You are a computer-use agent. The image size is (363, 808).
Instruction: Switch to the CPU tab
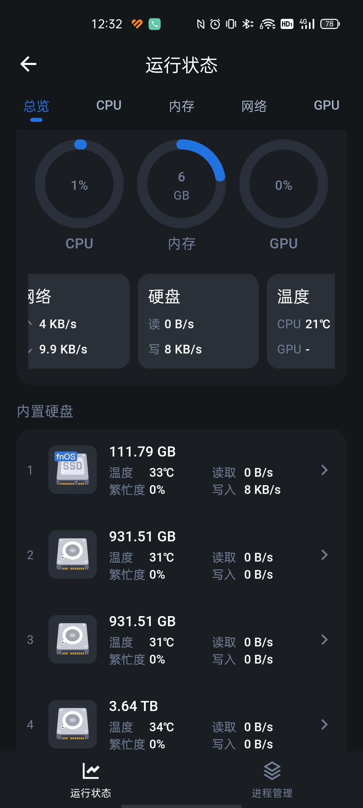click(109, 106)
